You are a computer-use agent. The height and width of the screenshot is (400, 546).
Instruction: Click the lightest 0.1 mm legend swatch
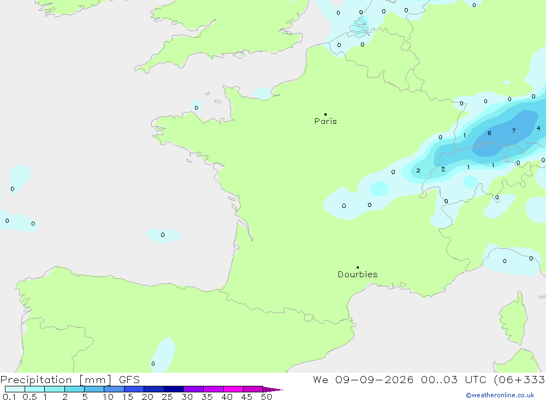point(15,389)
